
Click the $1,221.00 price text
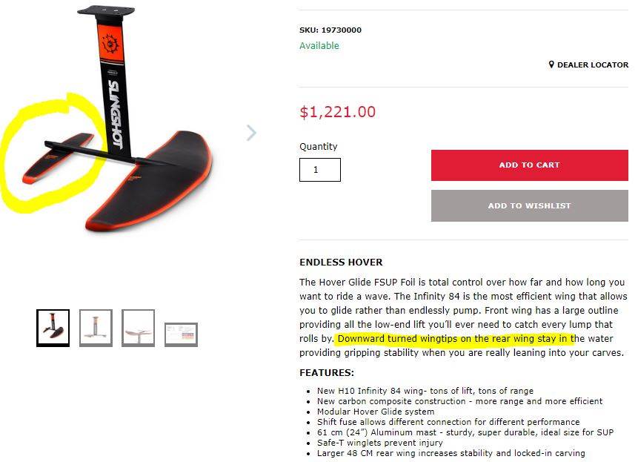click(337, 111)
